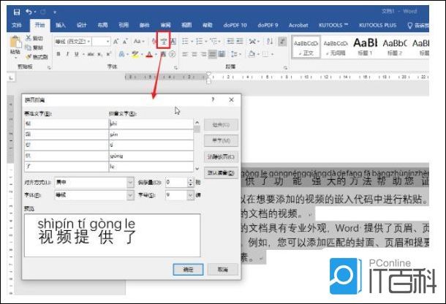This screenshot has width=446, height=304.
Task: Decrease font size with the Shrink Font icon
Action: [125, 42]
